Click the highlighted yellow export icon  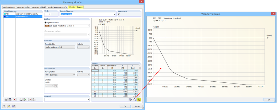(139, 100)
